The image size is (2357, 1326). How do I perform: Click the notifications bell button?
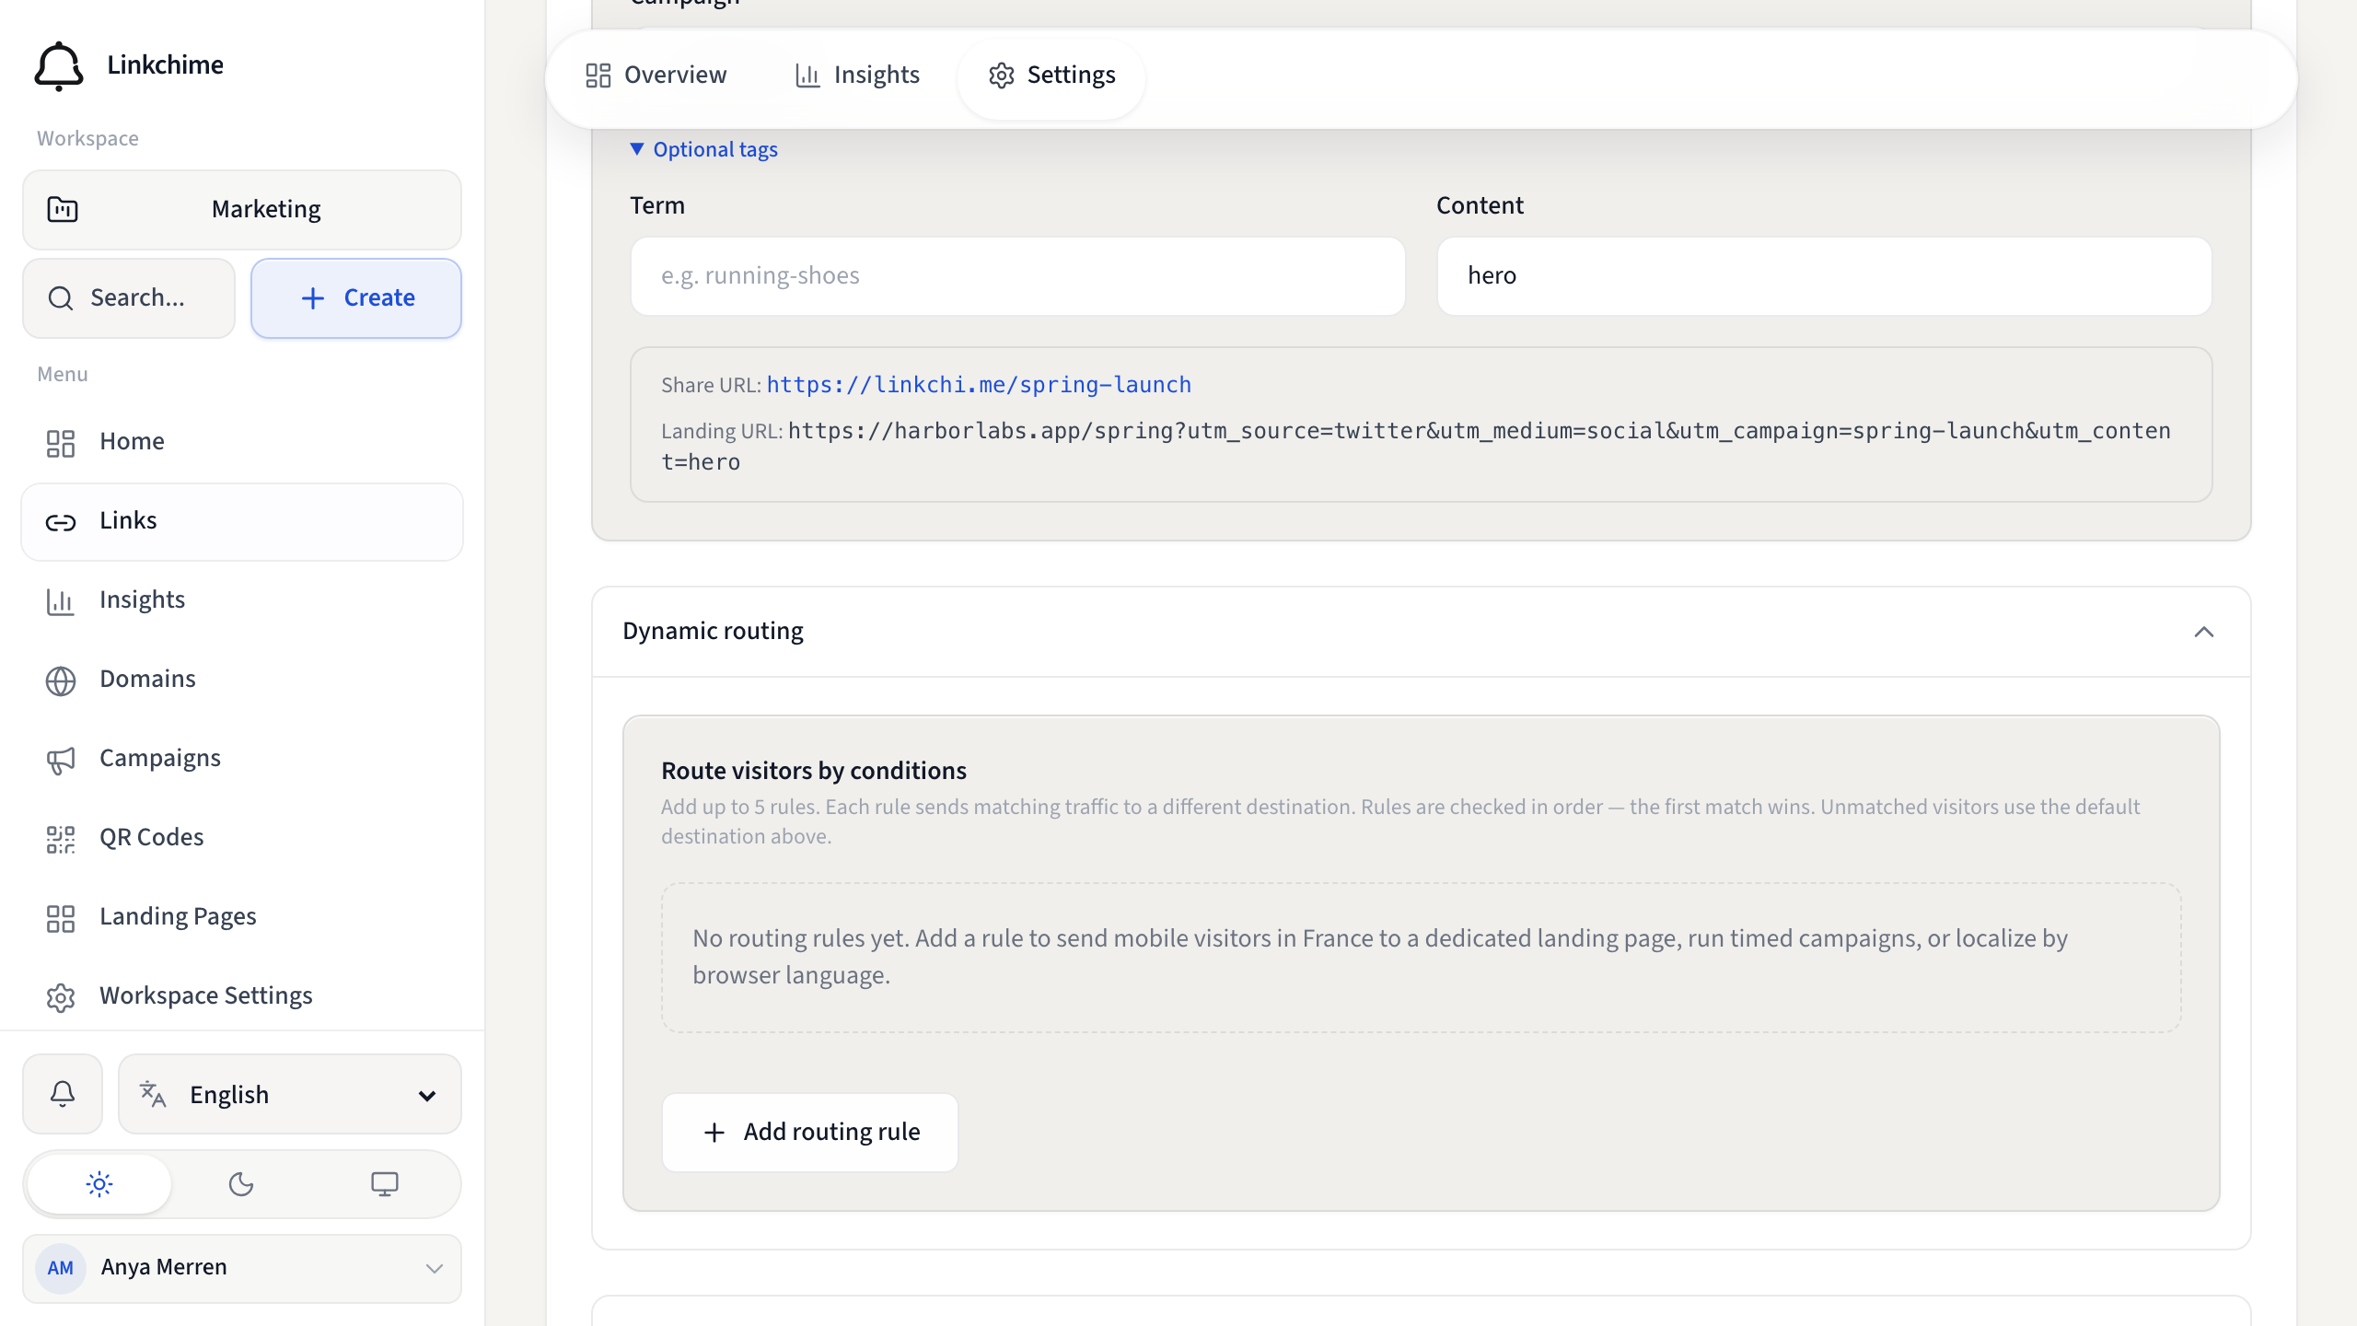click(63, 1094)
